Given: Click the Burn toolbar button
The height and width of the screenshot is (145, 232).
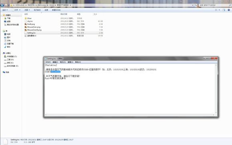Looking at the screenshot, I should coord(46,10).
